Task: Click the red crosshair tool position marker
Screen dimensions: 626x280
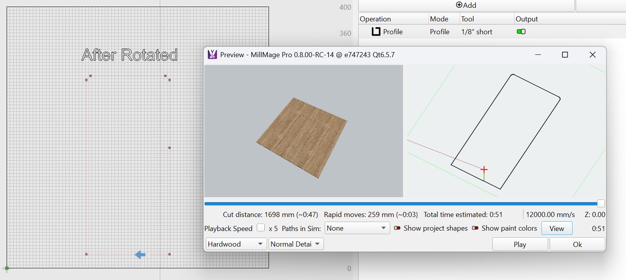Action: click(x=484, y=170)
